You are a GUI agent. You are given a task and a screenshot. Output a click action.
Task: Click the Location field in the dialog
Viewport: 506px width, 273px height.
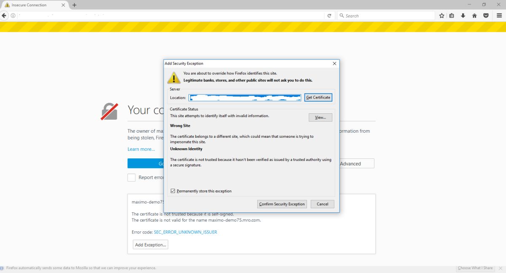pos(245,97)
